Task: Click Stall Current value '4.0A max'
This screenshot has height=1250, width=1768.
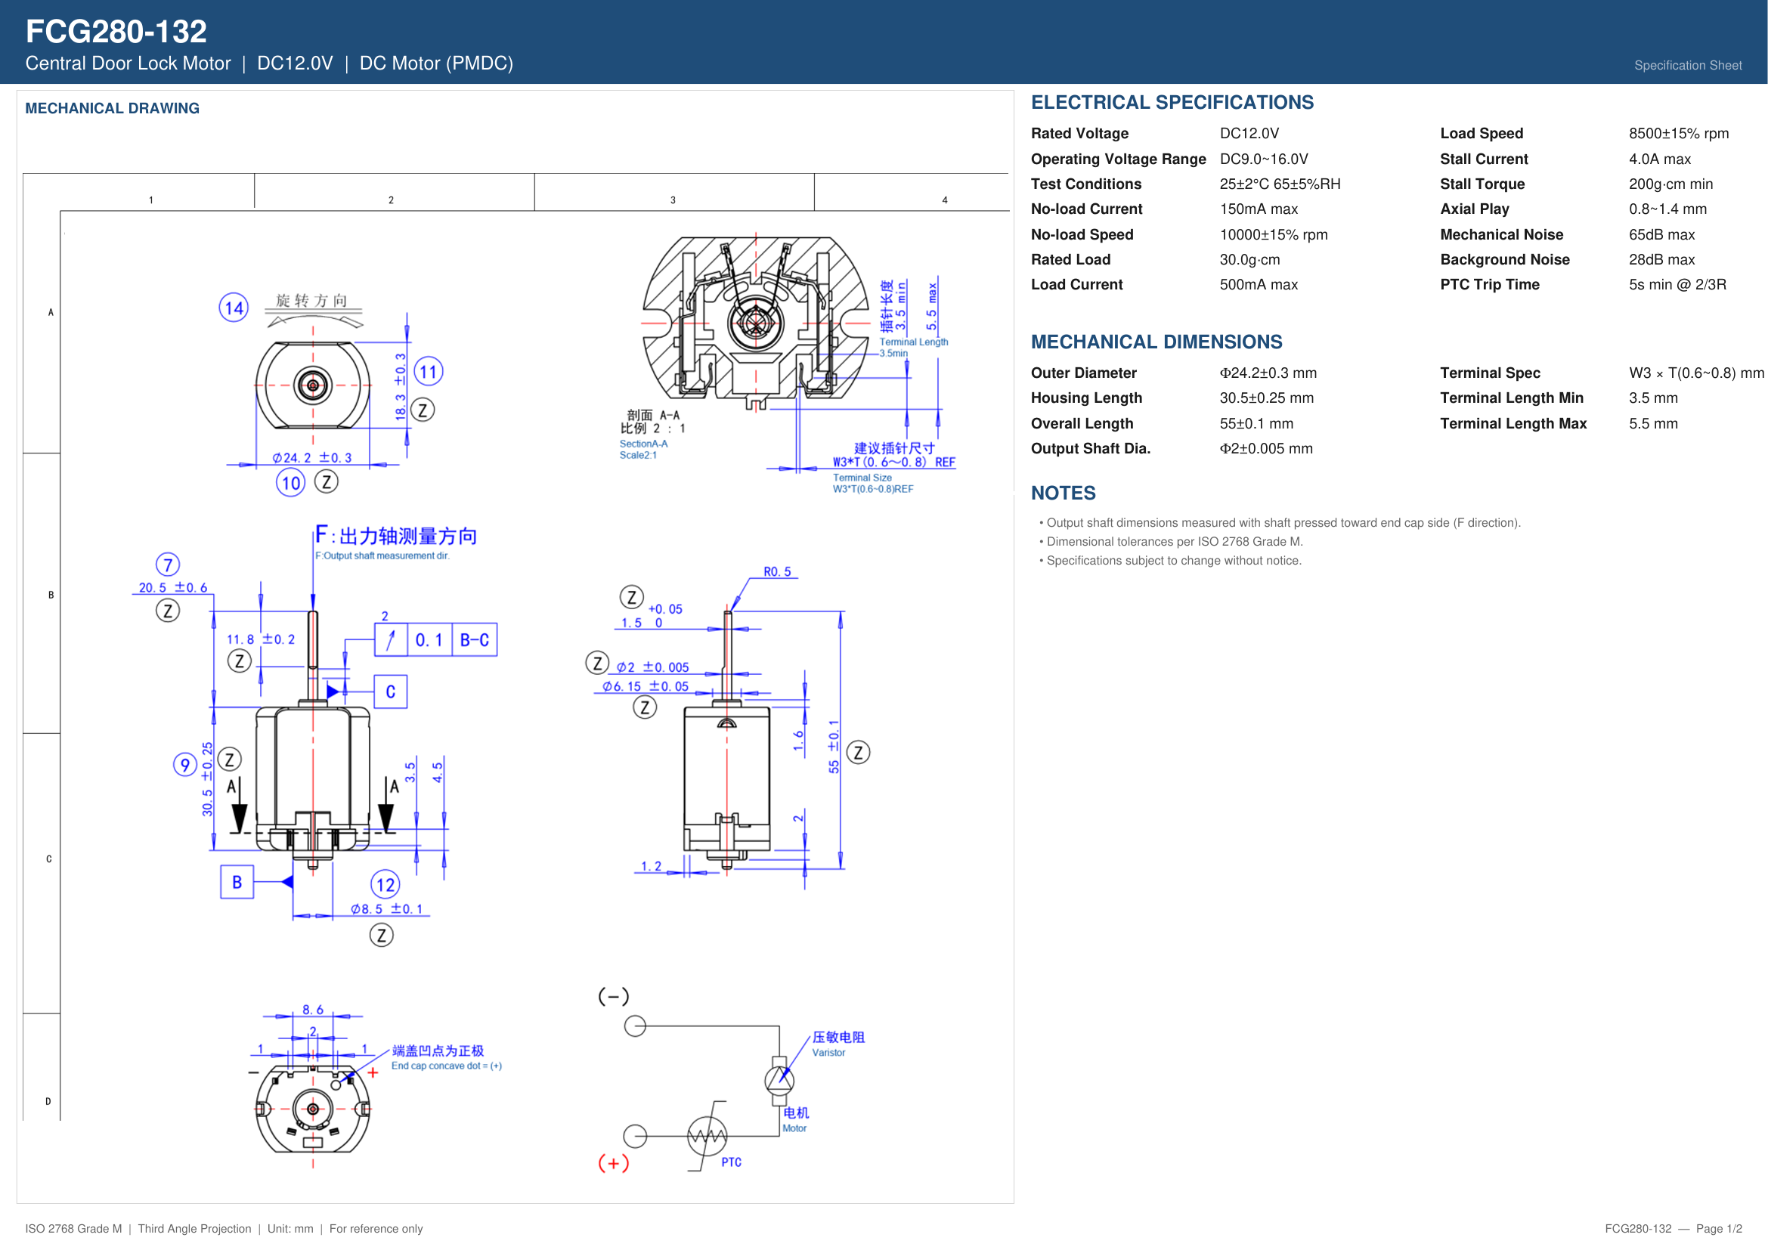Action: [1659, 159]
